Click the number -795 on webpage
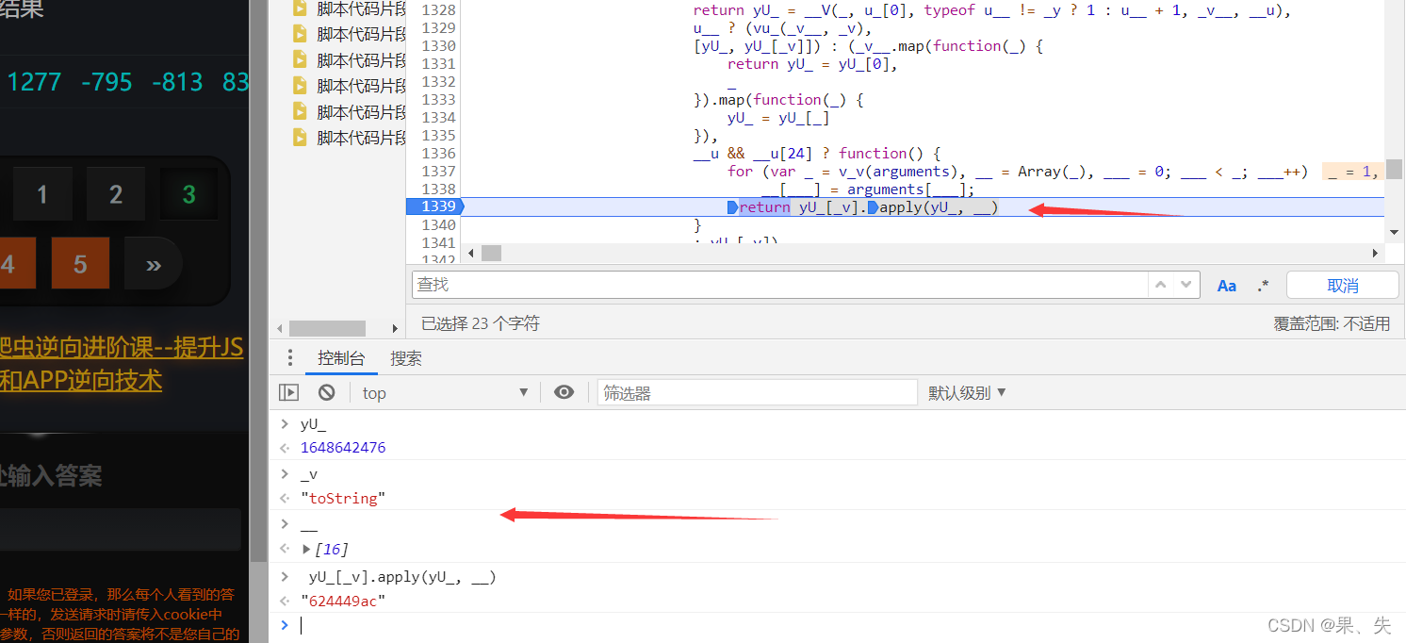This screenshot has width=1406, height=643. click(106, 82)
